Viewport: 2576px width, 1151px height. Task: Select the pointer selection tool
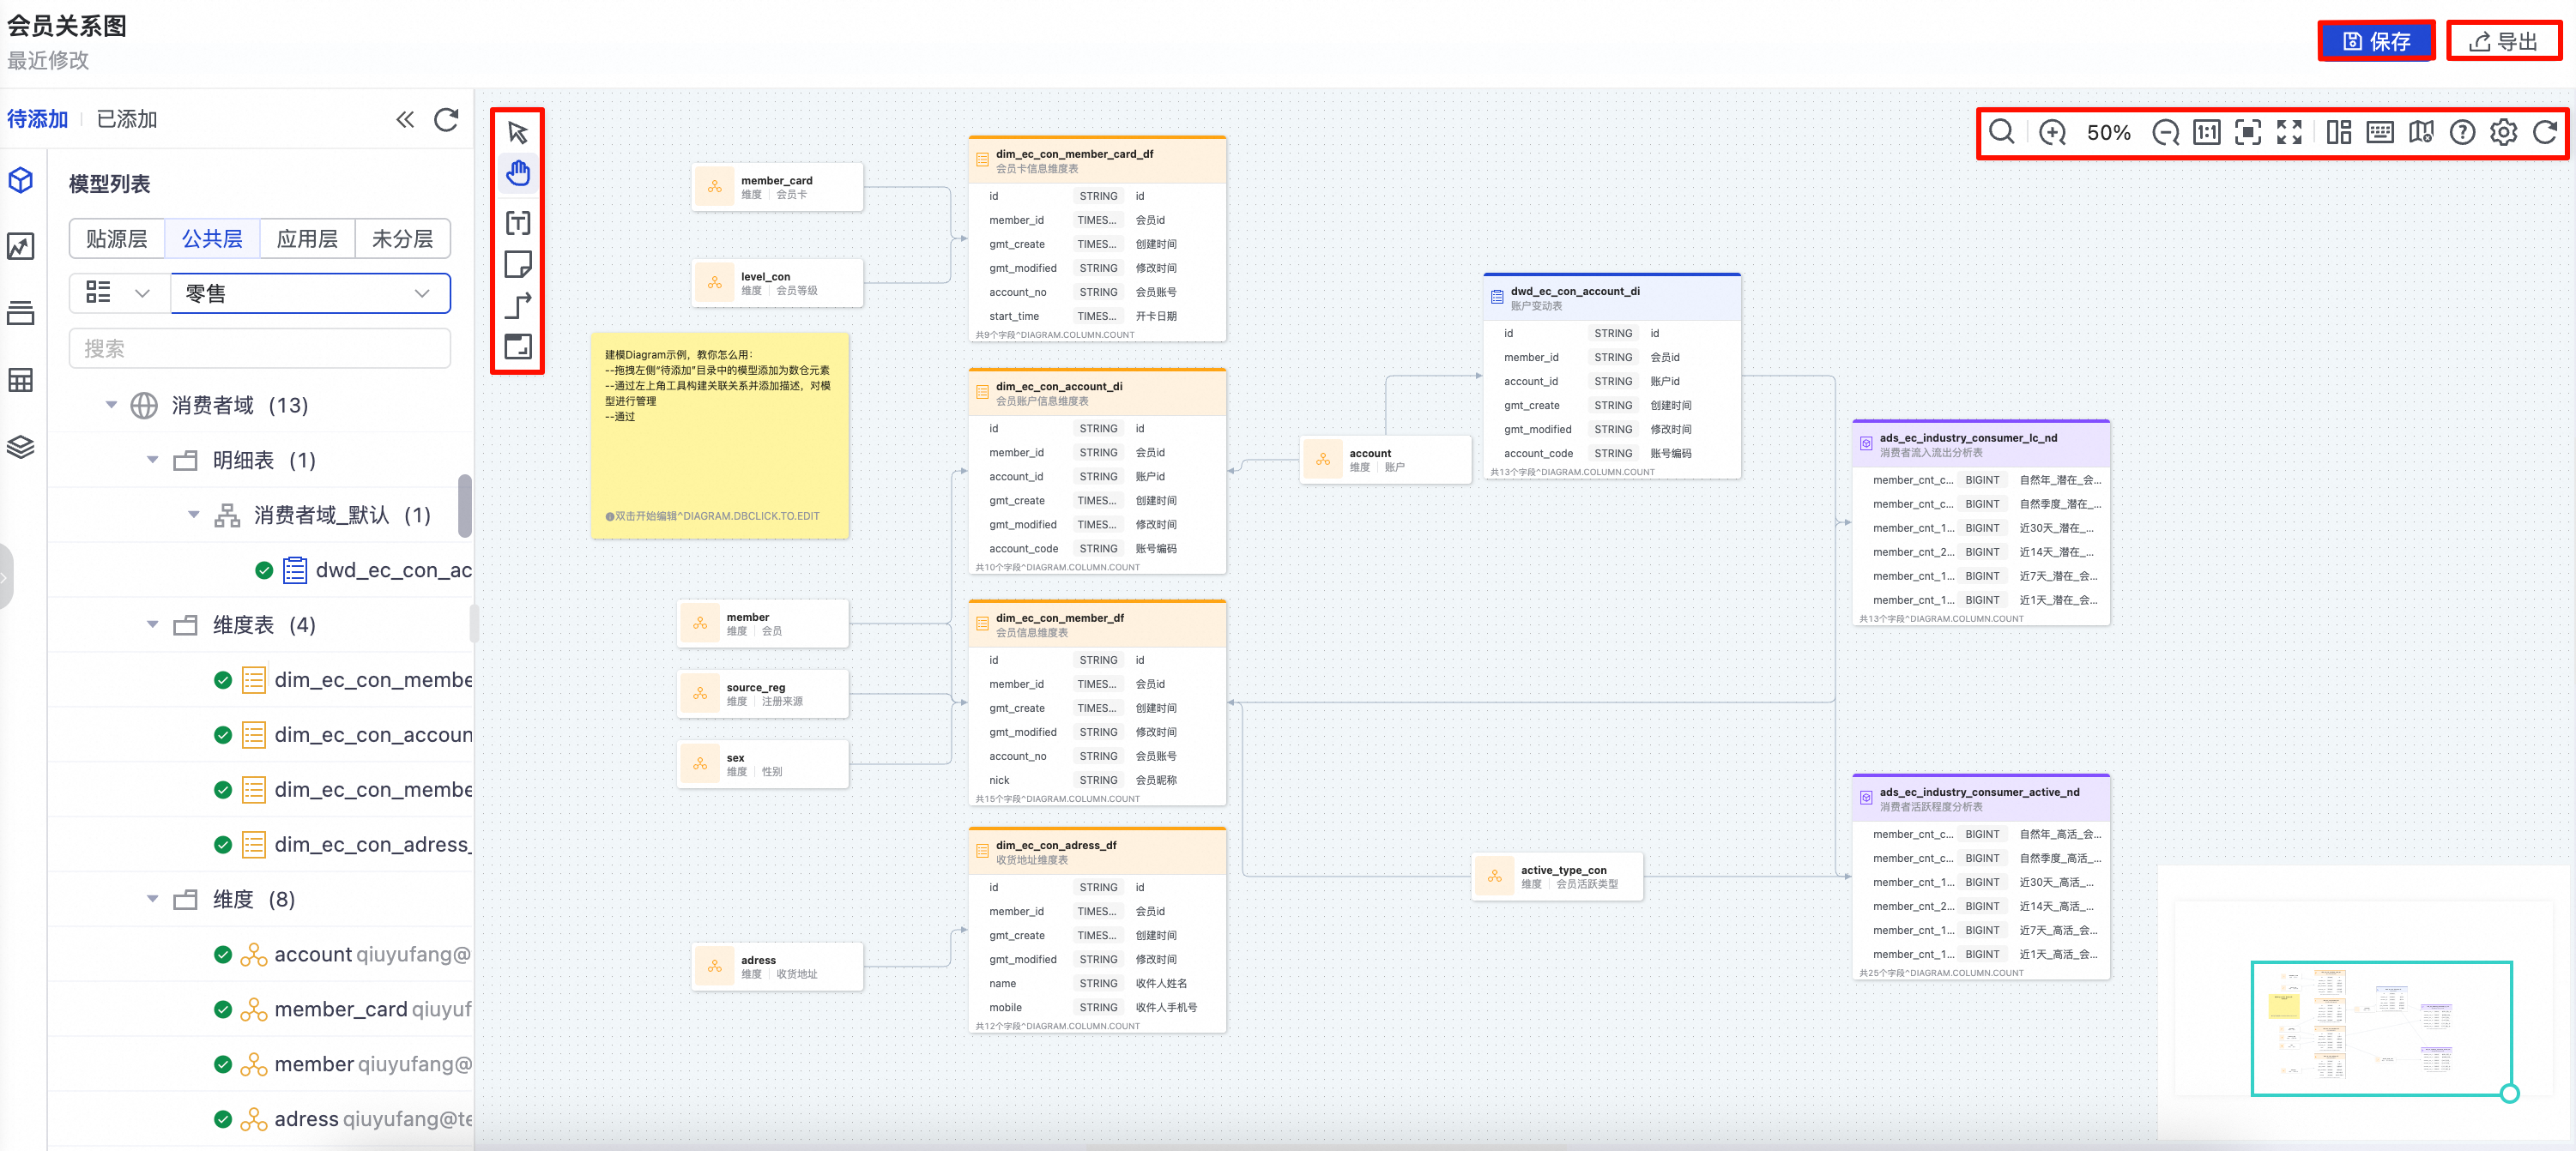517,133
